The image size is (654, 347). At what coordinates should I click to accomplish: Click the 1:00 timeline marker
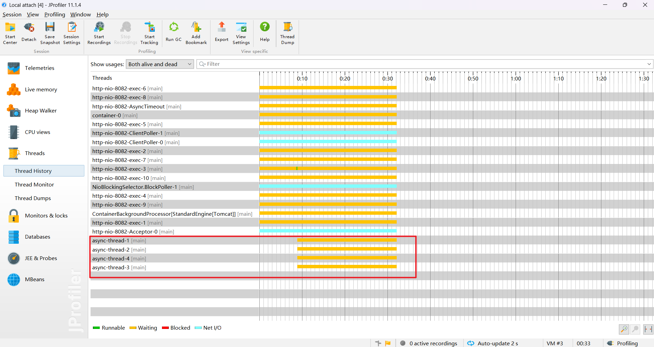516,78
